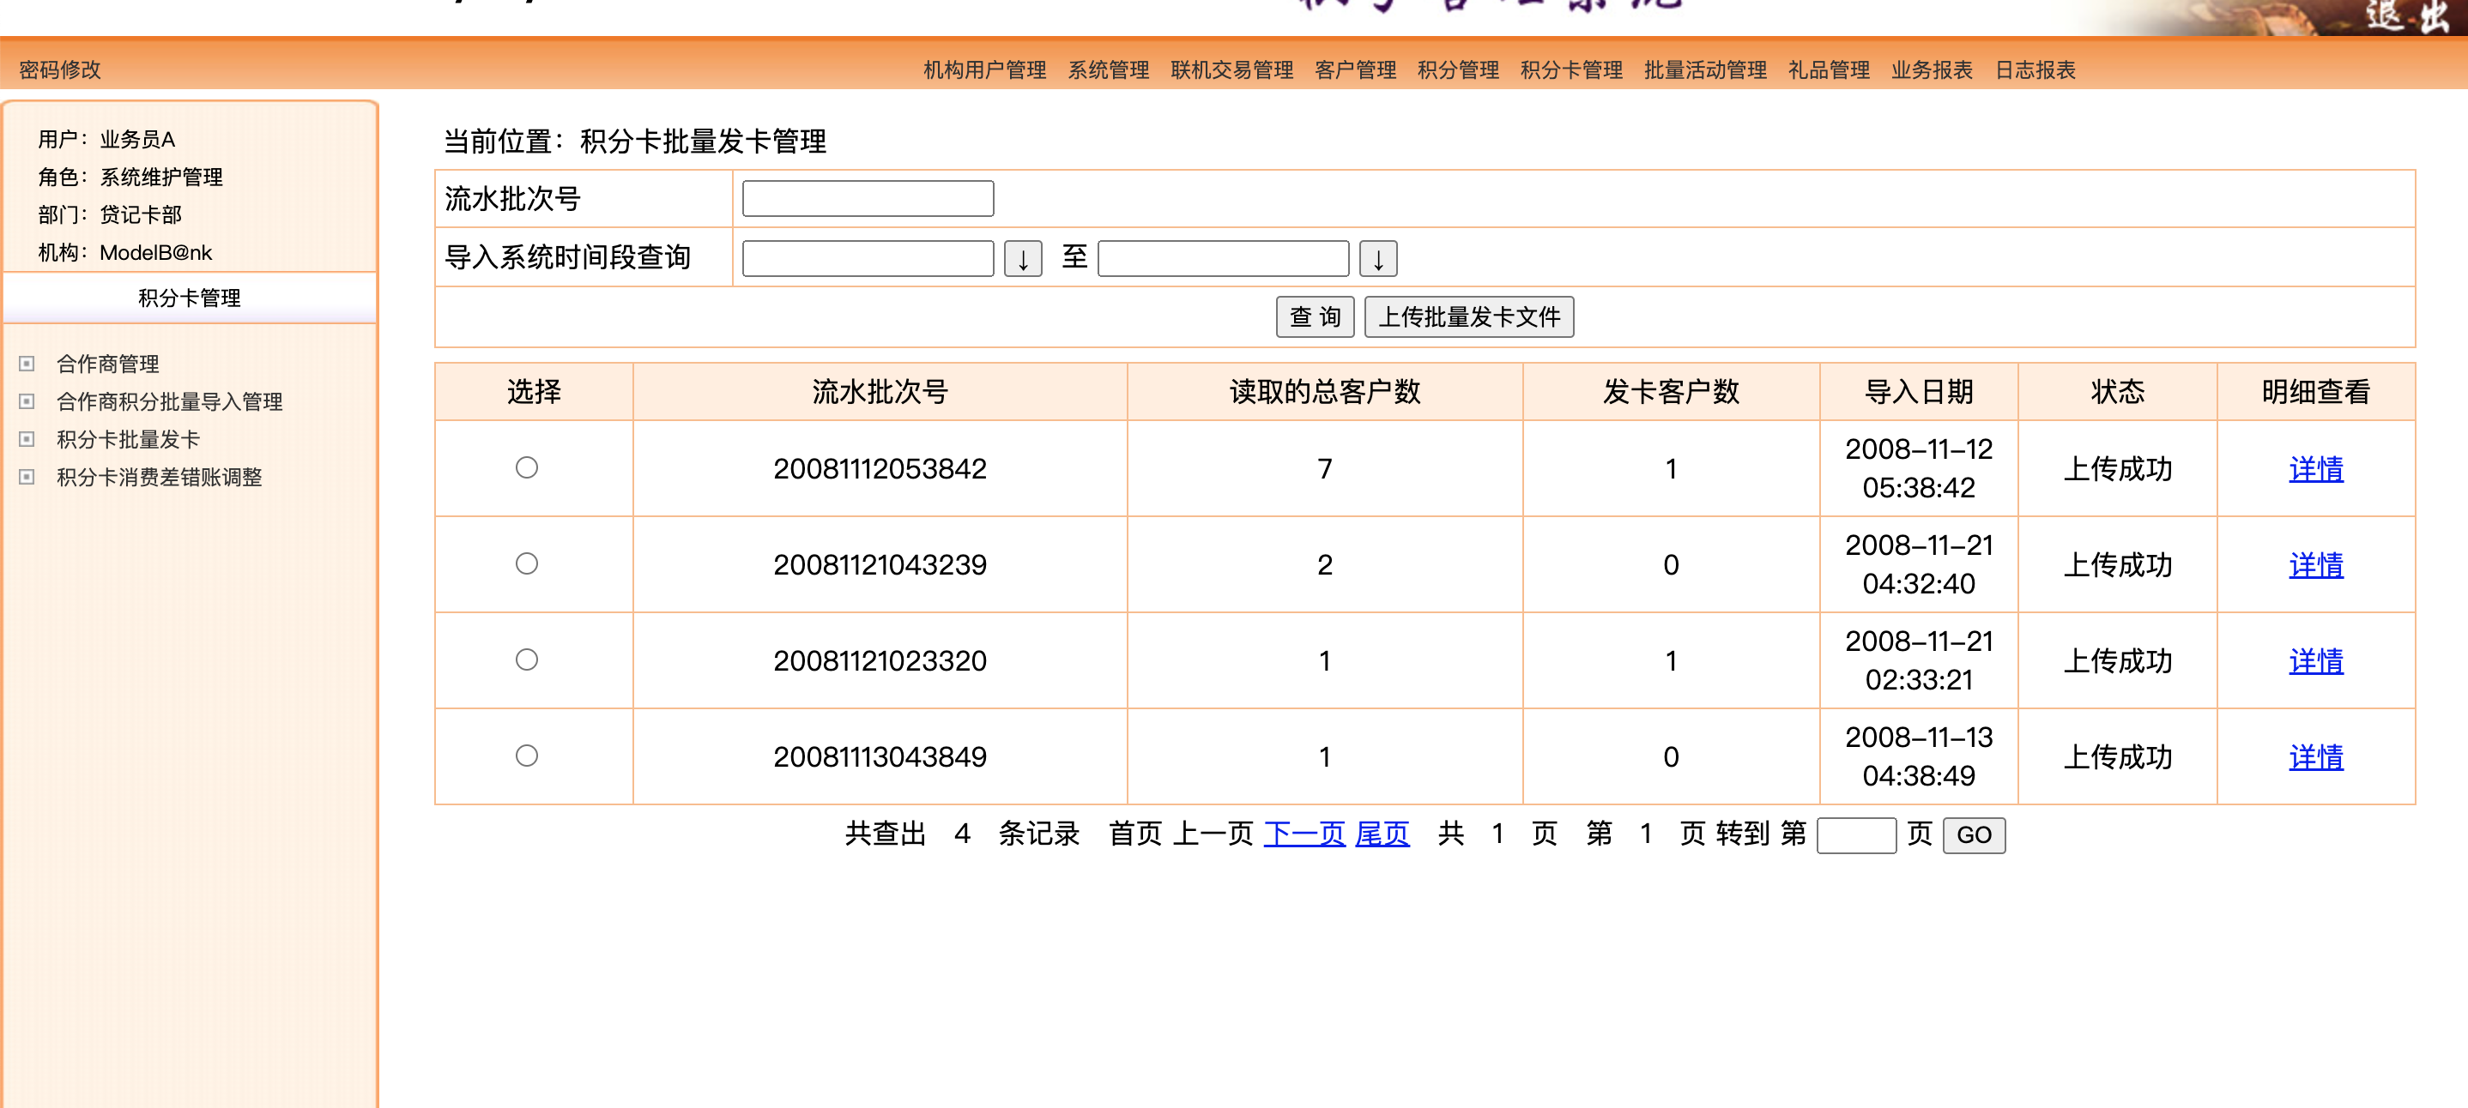Click the 流水批次号 column header
The width and height of the screenshot is (2468, 1108).
[x=880, y=392]
